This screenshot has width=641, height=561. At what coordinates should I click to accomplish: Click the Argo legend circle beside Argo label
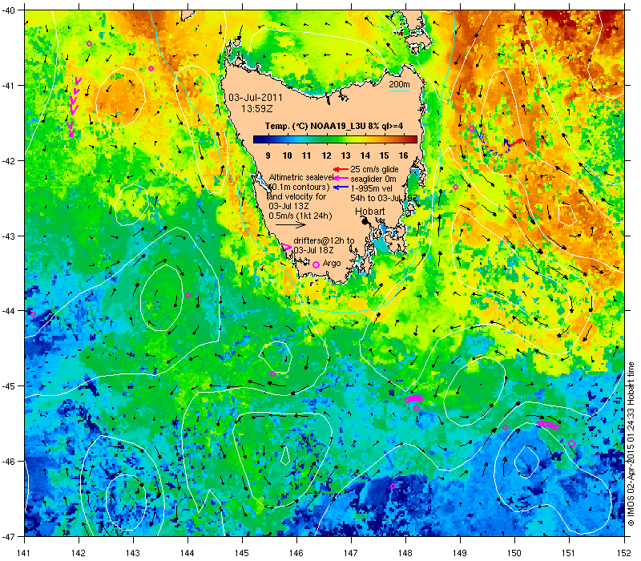point(316,264)
